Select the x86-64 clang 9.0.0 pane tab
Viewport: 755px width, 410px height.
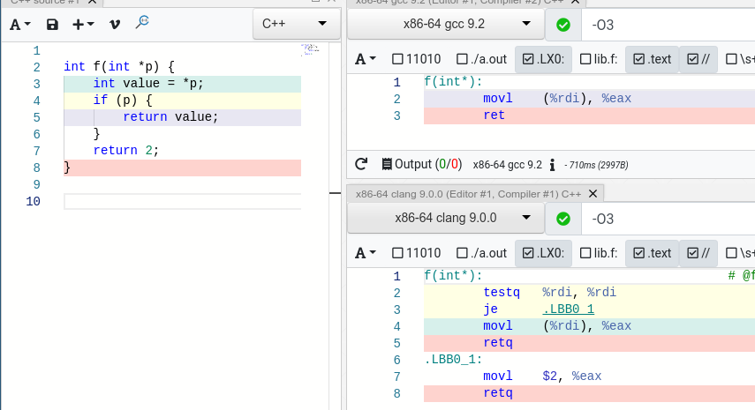[x=468, y=193]
